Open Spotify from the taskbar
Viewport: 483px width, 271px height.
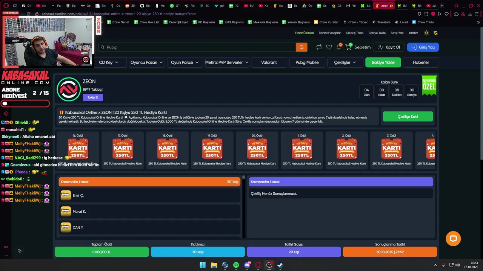(x=236, y=265)
